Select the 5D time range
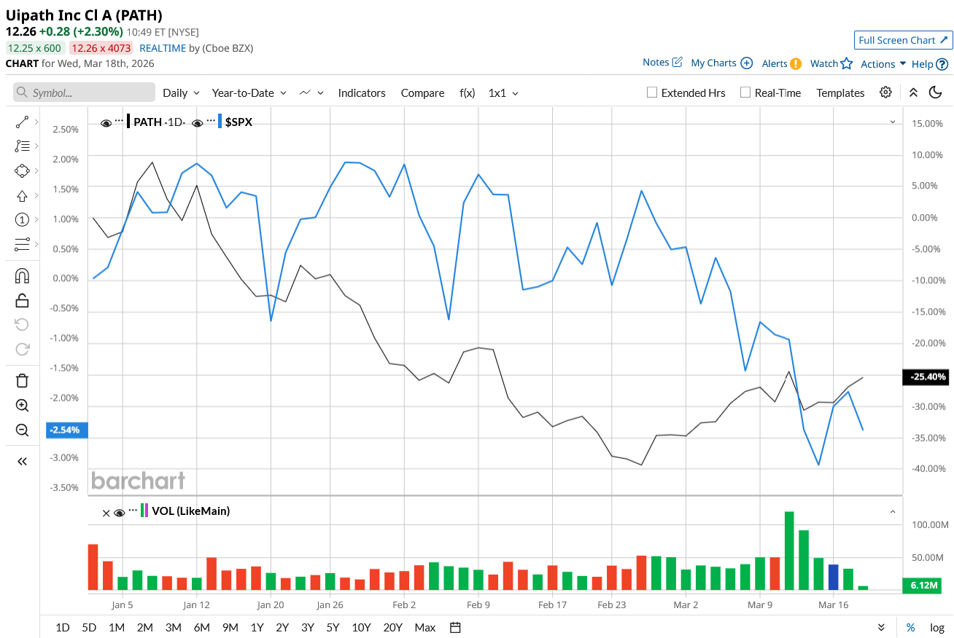This screenshot has width=954, height=638. point(89,627)
